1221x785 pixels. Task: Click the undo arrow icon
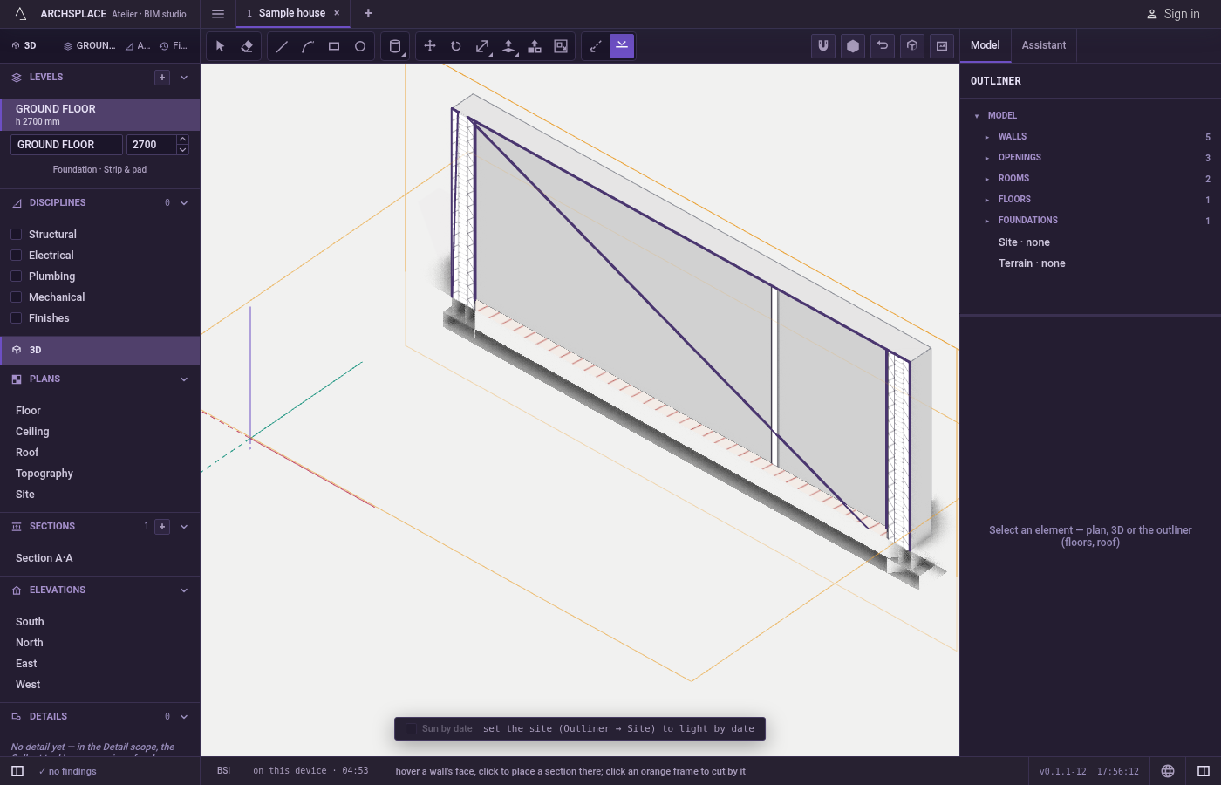coord(883,46)
